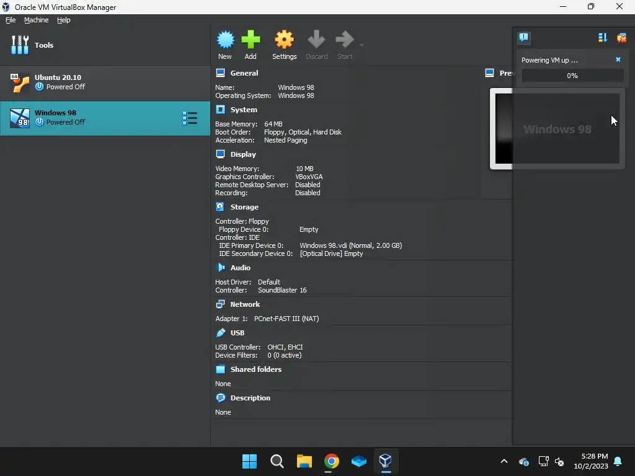Viewport: 635px width, 476px height.
Task: Click the 'VBoxVGA' graphics controller value
Action: [309, 177]
